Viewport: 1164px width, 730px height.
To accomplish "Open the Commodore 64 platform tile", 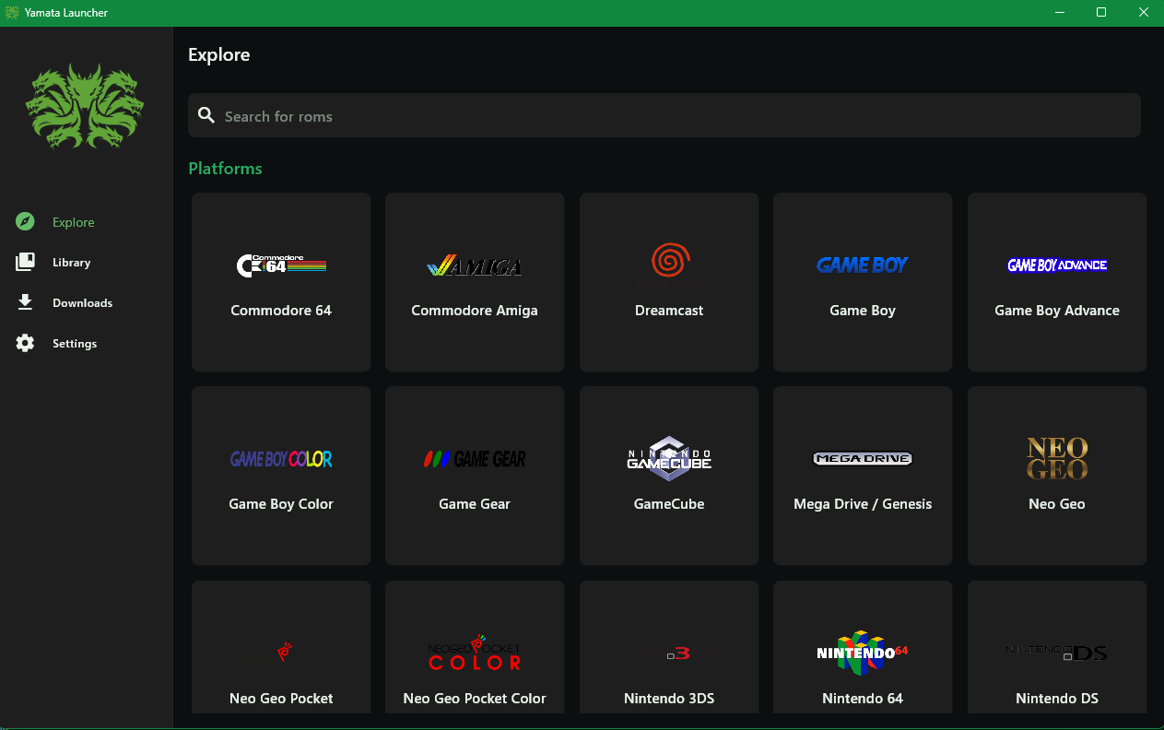I will [281, 282].
